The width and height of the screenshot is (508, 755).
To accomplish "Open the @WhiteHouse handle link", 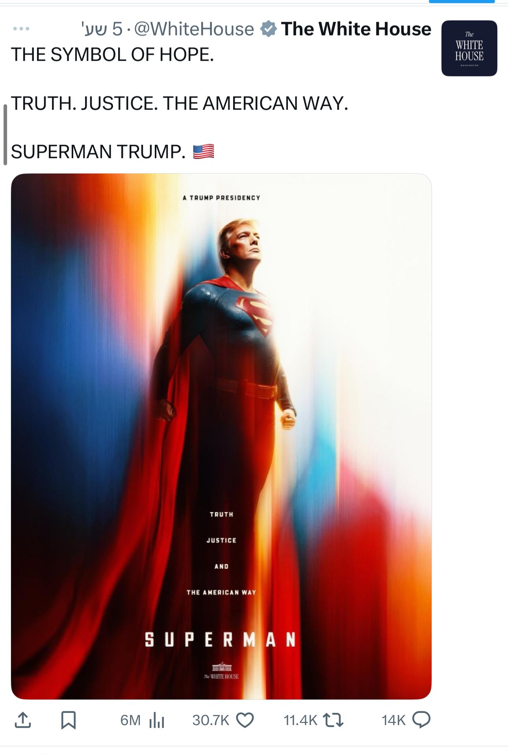I will pyautogui.click(x=194, y=29).
